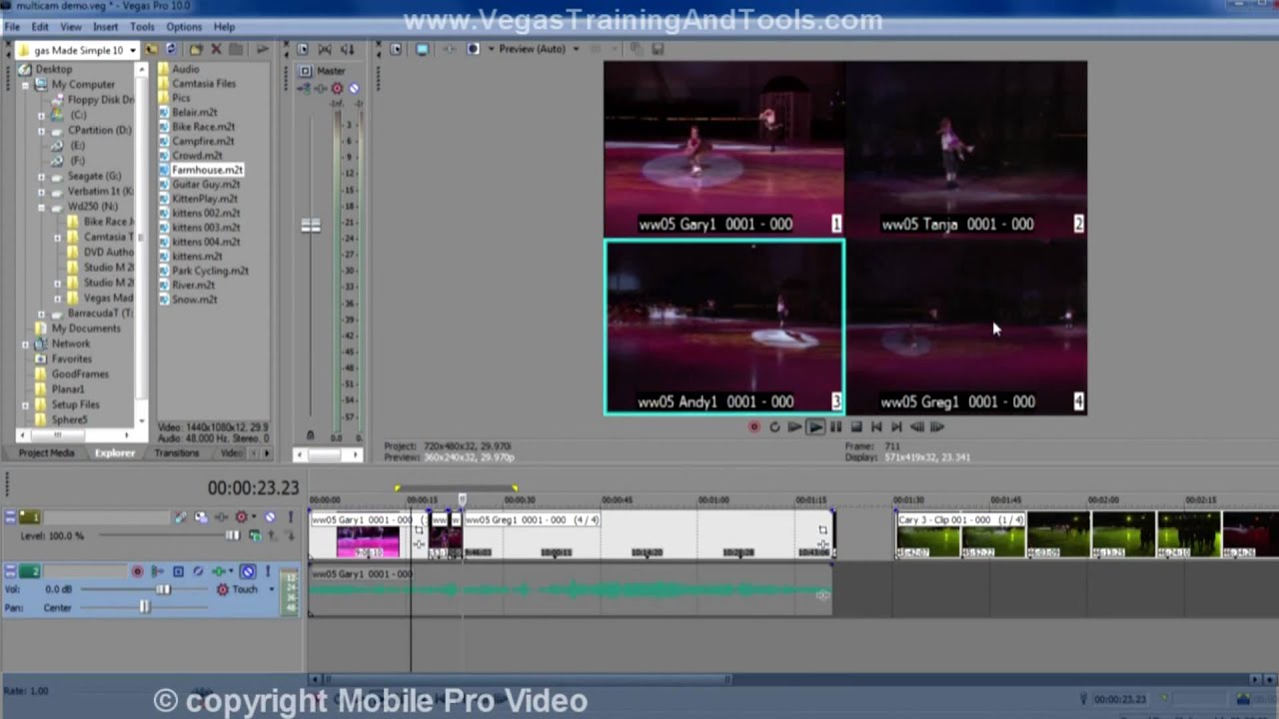The height and width of the screenshot is (719, 1279).
Task: Solo audio track 2
Action: [x=267, y=571]
